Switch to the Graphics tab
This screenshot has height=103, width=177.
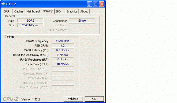click(x=72, y=11)
